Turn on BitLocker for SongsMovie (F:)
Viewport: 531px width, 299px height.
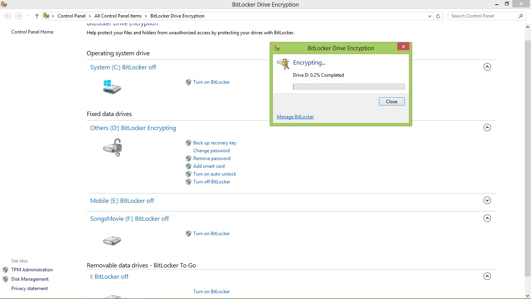click(x=211, y=234)
